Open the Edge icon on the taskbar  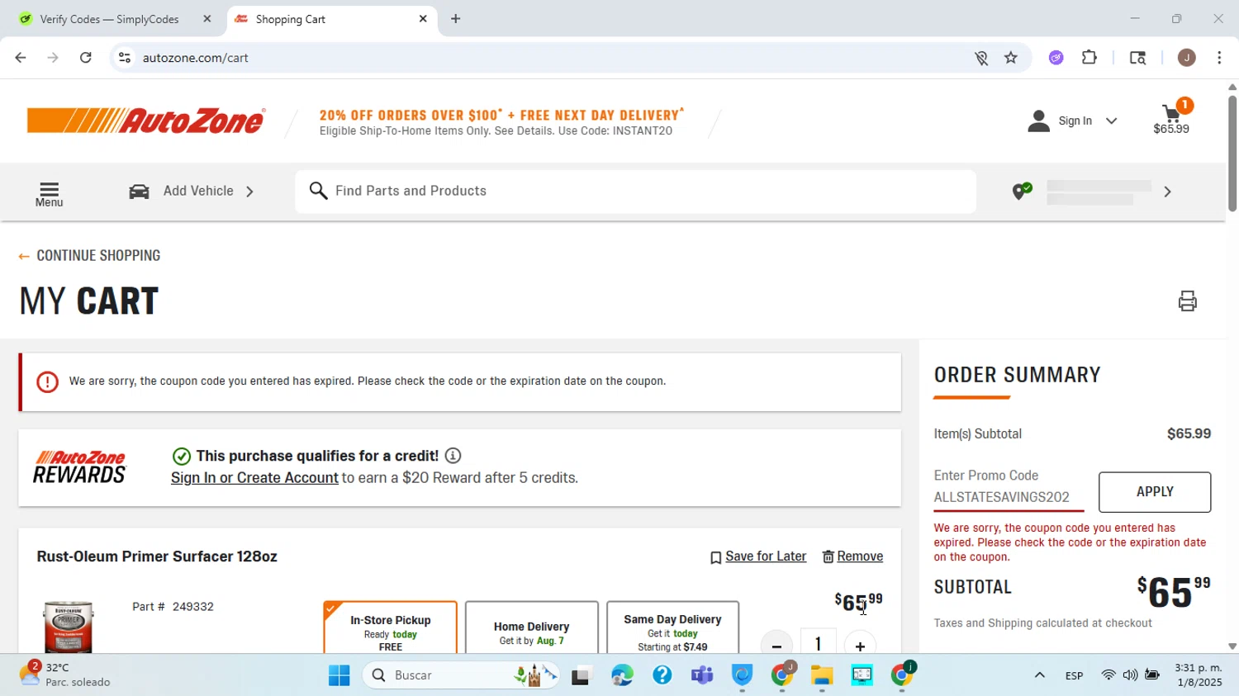point(622,676)
